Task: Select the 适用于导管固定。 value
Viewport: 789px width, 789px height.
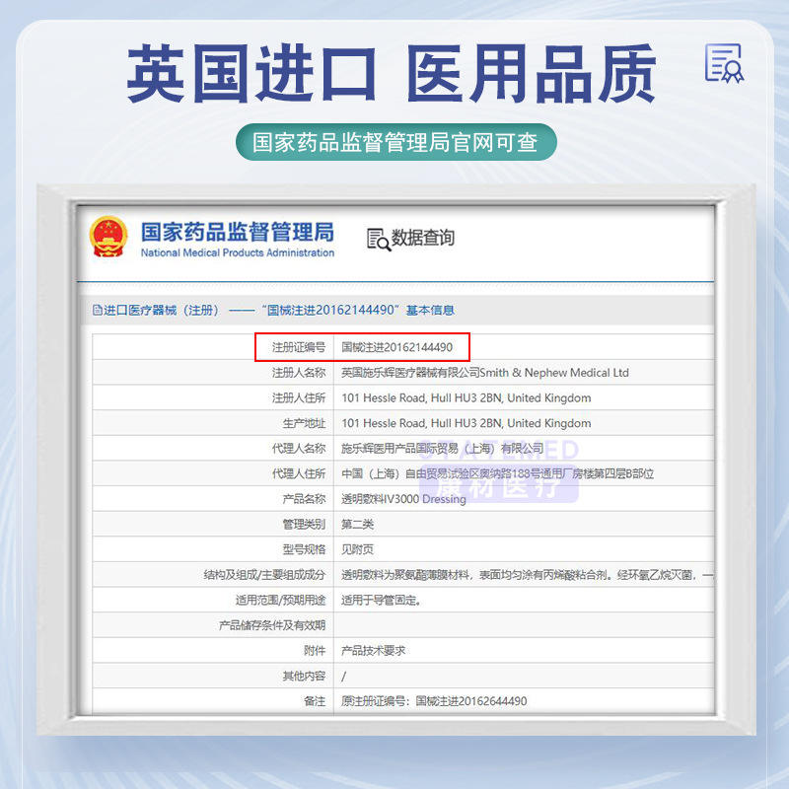Action: pos(381,600)
